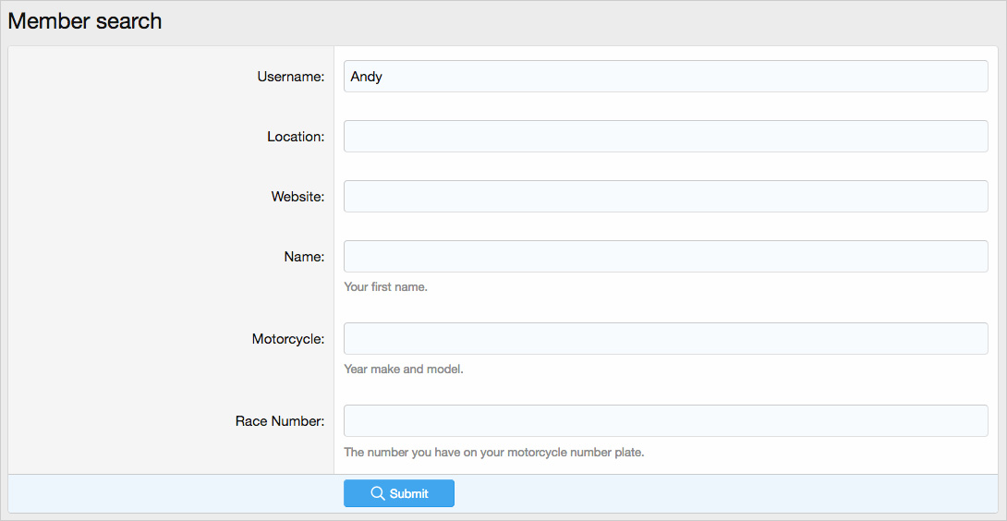Click the "Race Number:" label
The image size is (1007, 521).
pyautogui.click(x=280, y=421)
